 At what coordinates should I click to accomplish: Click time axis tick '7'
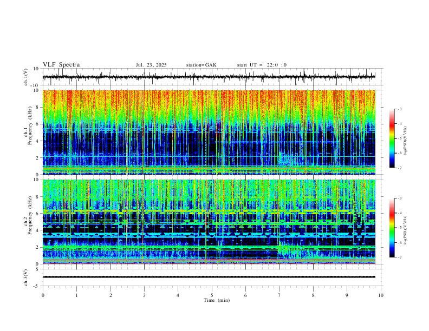pos(279,295)
